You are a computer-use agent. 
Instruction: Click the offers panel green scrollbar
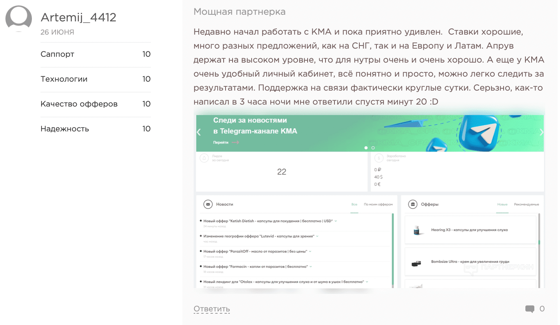[539, 243]
